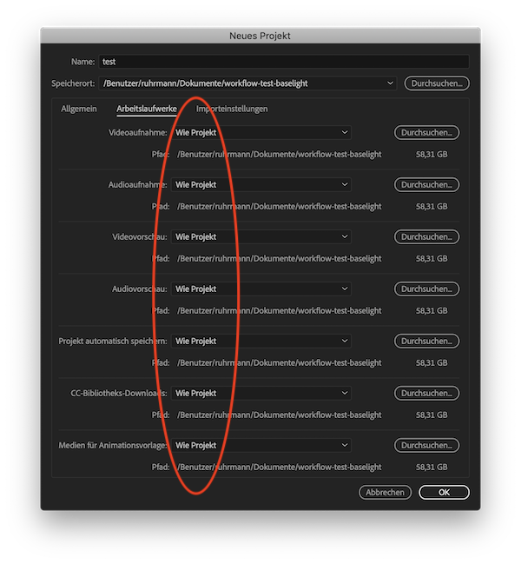
Task: Click Durchsuchen for Audiovorschau
Action: pos(426,289)
